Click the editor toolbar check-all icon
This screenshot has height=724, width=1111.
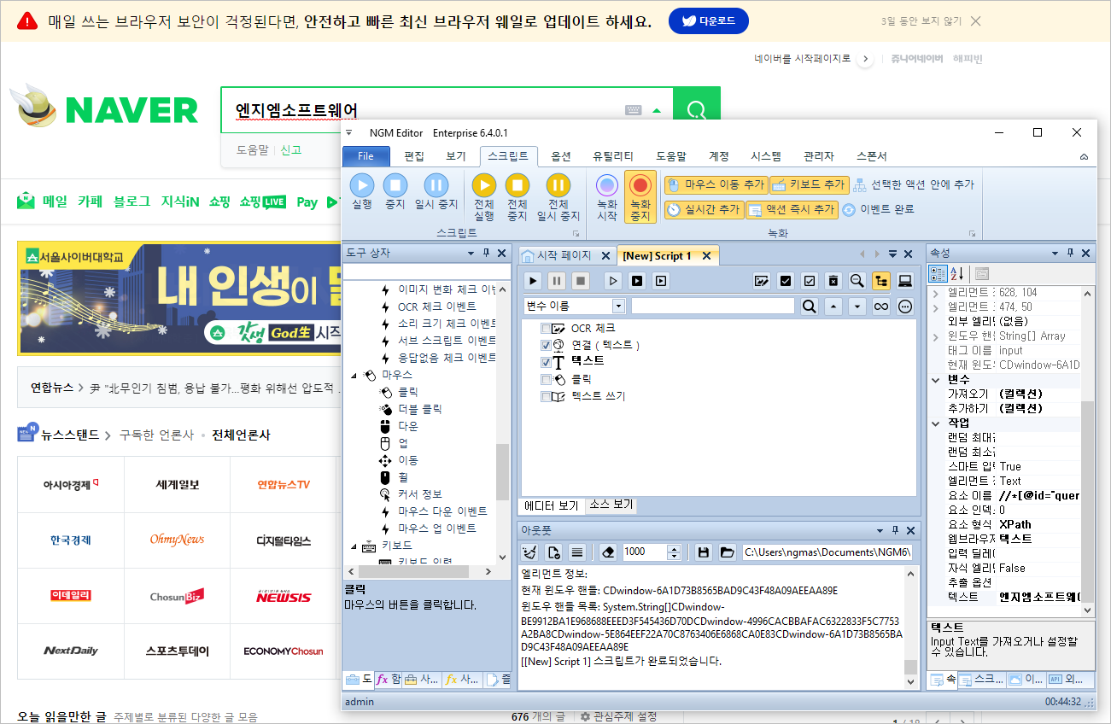[x=786, y=280]
